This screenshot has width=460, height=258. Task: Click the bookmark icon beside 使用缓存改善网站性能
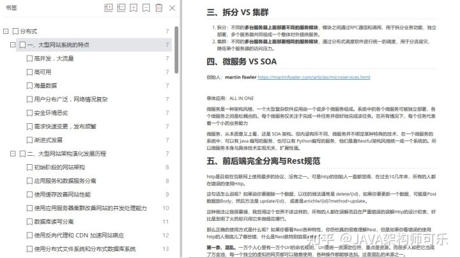pos(29,194)
